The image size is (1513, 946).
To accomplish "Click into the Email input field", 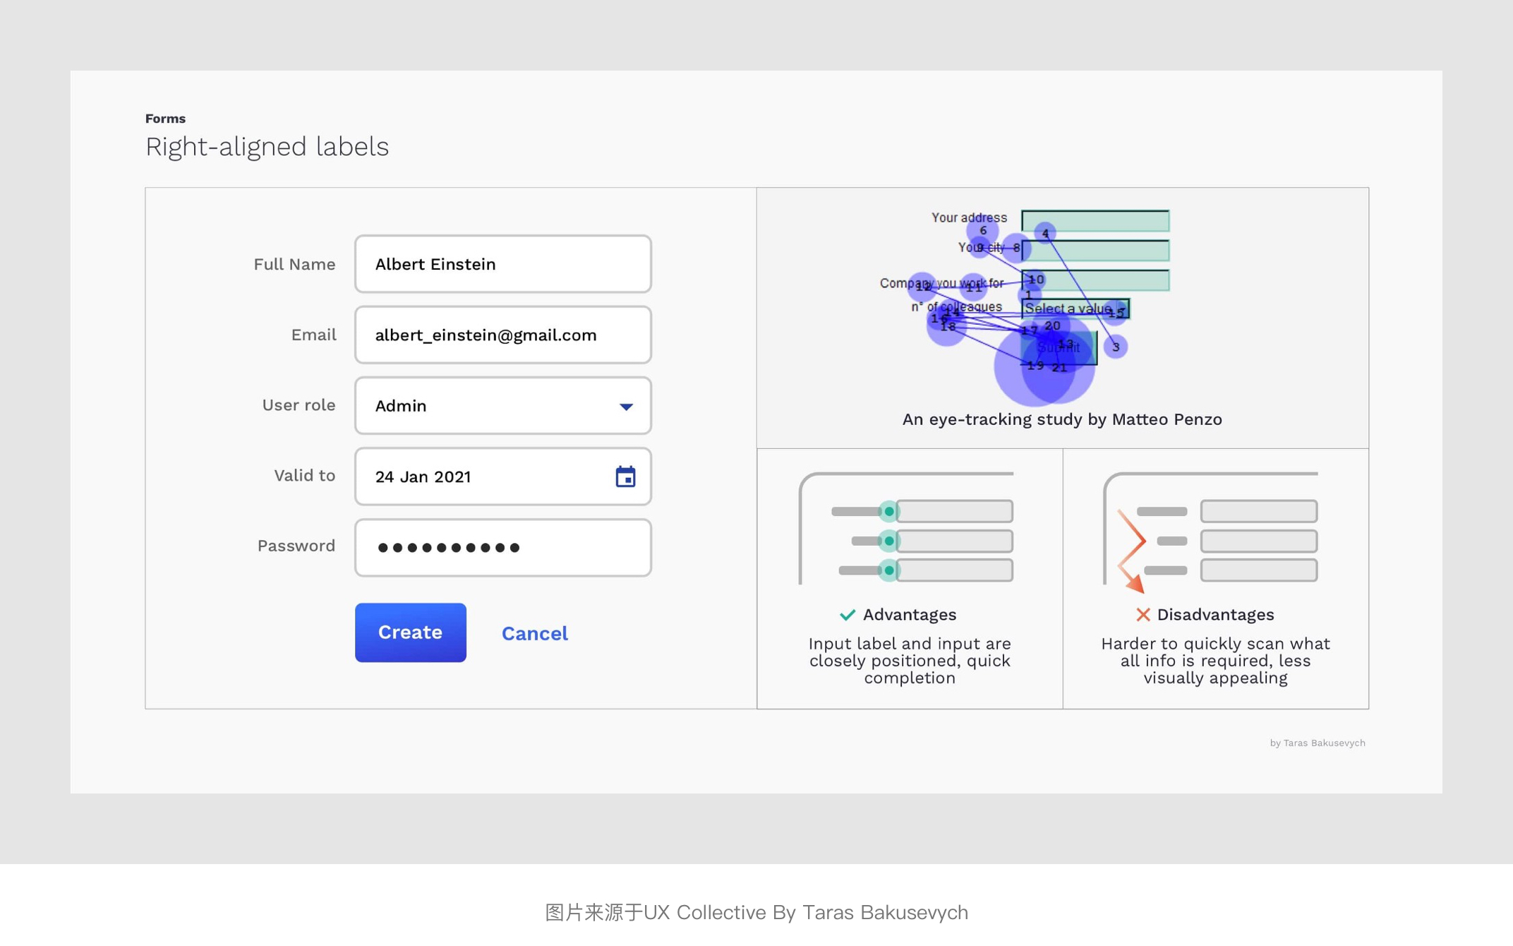I will coord(502,335).
